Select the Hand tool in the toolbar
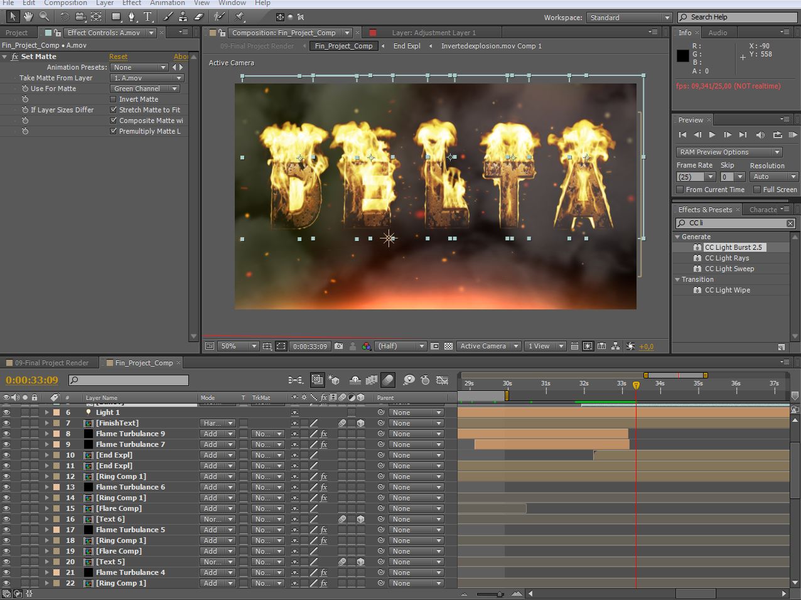The height and width of the screenshot is (600, 801). coord(28,17)
